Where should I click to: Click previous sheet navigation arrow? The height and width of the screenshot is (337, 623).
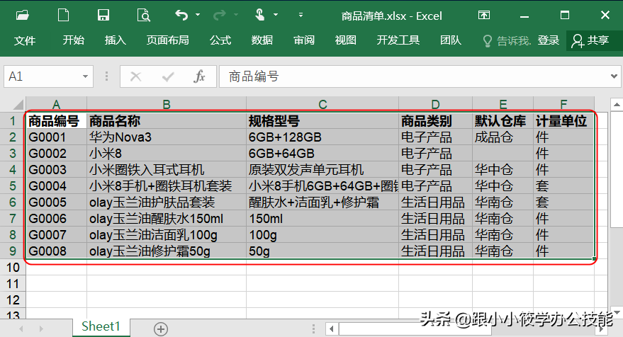click(x=21, y=329)
